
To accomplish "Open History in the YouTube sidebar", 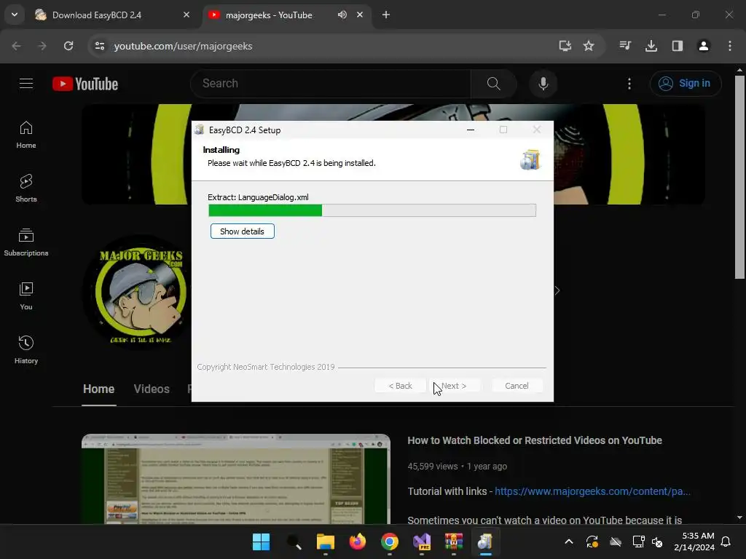I will pyautogui.click(x=26, y=350).
